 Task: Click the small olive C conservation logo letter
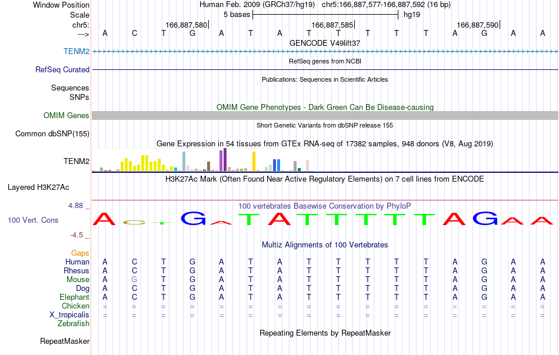click(x=134, y=223)
